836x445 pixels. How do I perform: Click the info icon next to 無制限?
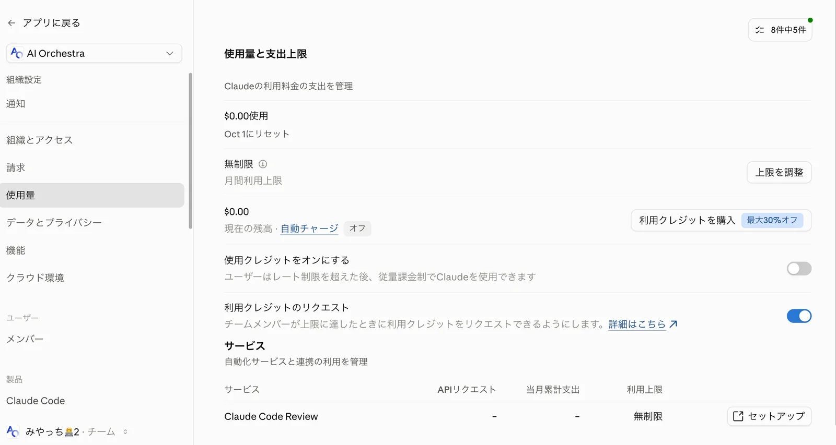point(263,164)
